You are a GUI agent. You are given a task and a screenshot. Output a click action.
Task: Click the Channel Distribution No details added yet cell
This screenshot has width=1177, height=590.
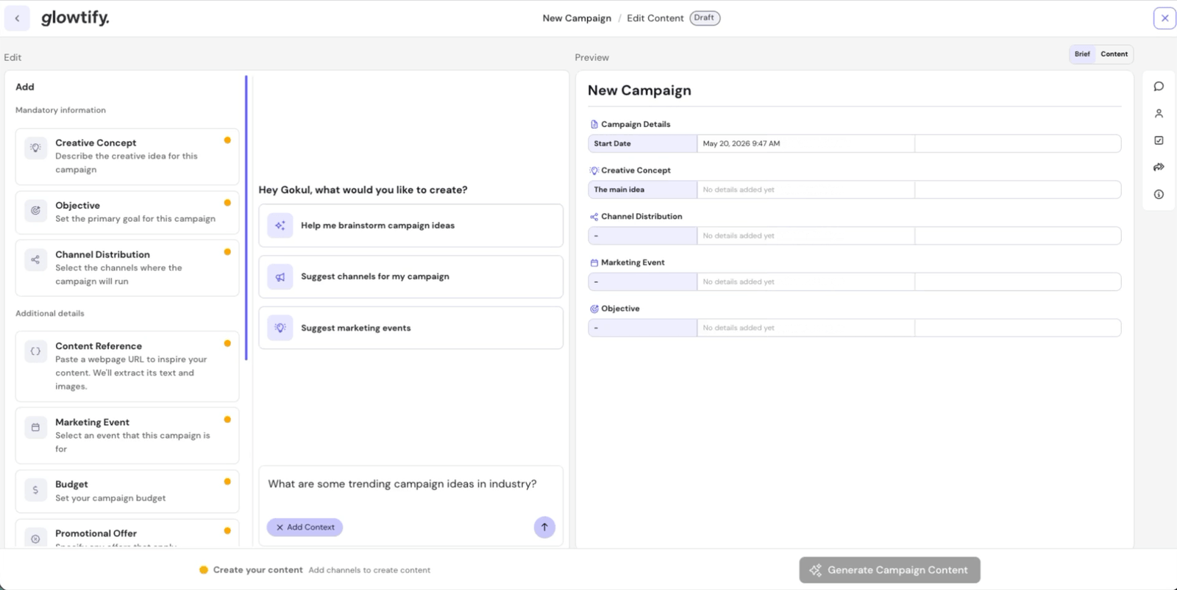[x=806, y=236]
